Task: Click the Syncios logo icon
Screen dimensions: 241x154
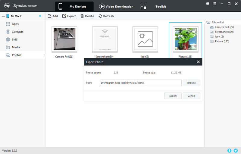Action: [x=7, y=6]
